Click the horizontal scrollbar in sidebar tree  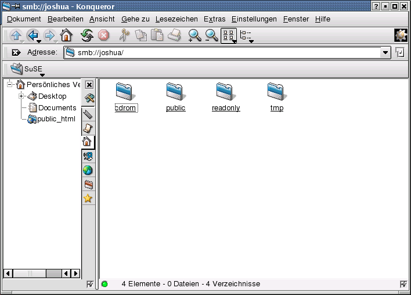coord(36,273)
